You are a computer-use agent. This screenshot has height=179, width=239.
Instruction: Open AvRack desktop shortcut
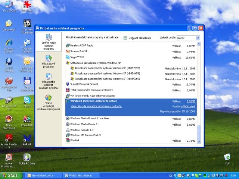coord(27,140)
